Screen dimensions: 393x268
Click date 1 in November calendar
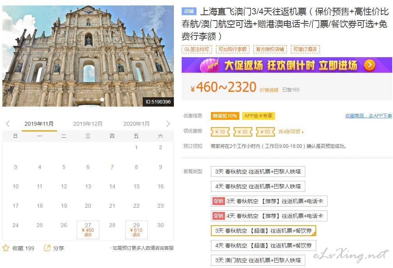click(136, 147)
